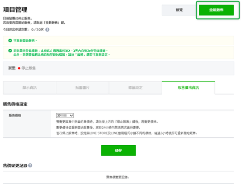Click the 販售價格設定 section heading
Image resolution: width=241 pixels, height=194 pixels.
click(x=15, y=104)
